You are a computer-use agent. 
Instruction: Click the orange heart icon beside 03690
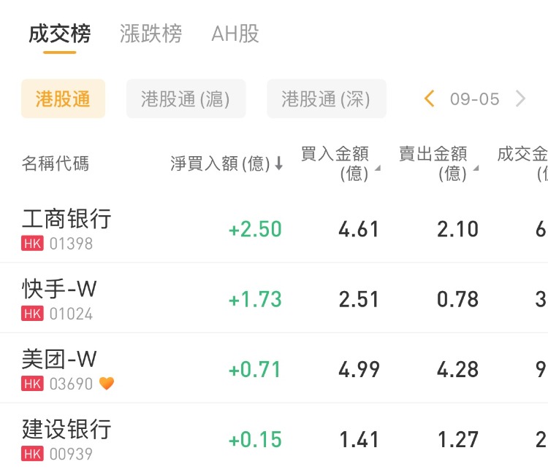coord(107,384)
